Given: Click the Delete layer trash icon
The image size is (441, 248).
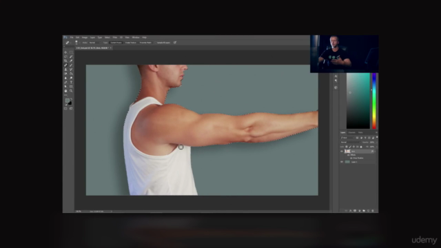Looking at the screenshot, I should (373, 211).
